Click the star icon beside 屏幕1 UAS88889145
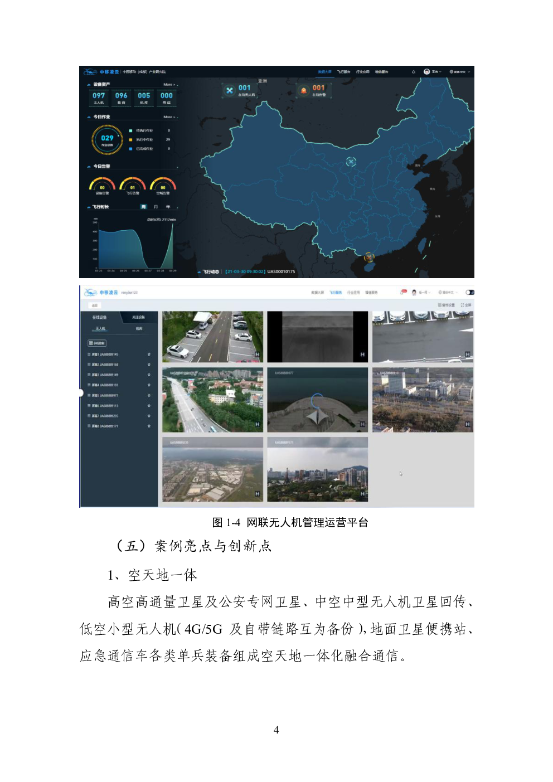This screenshot has width=553, height=782. [149, 354]
